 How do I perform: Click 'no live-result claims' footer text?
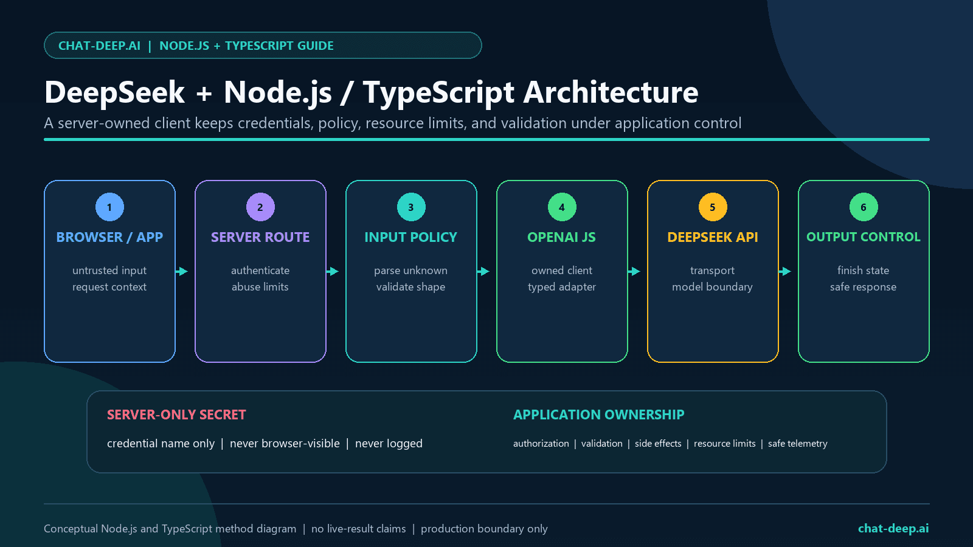click(x=359, y=529)
